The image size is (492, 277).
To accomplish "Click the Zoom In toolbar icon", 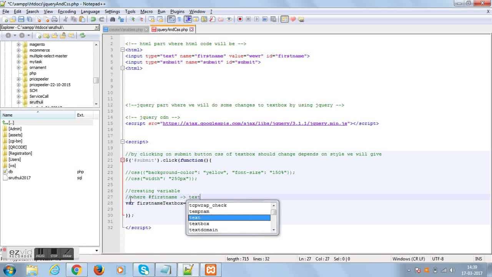I will 133,19.
